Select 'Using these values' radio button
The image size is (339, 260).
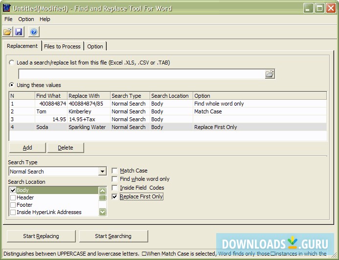click(11, 85)
